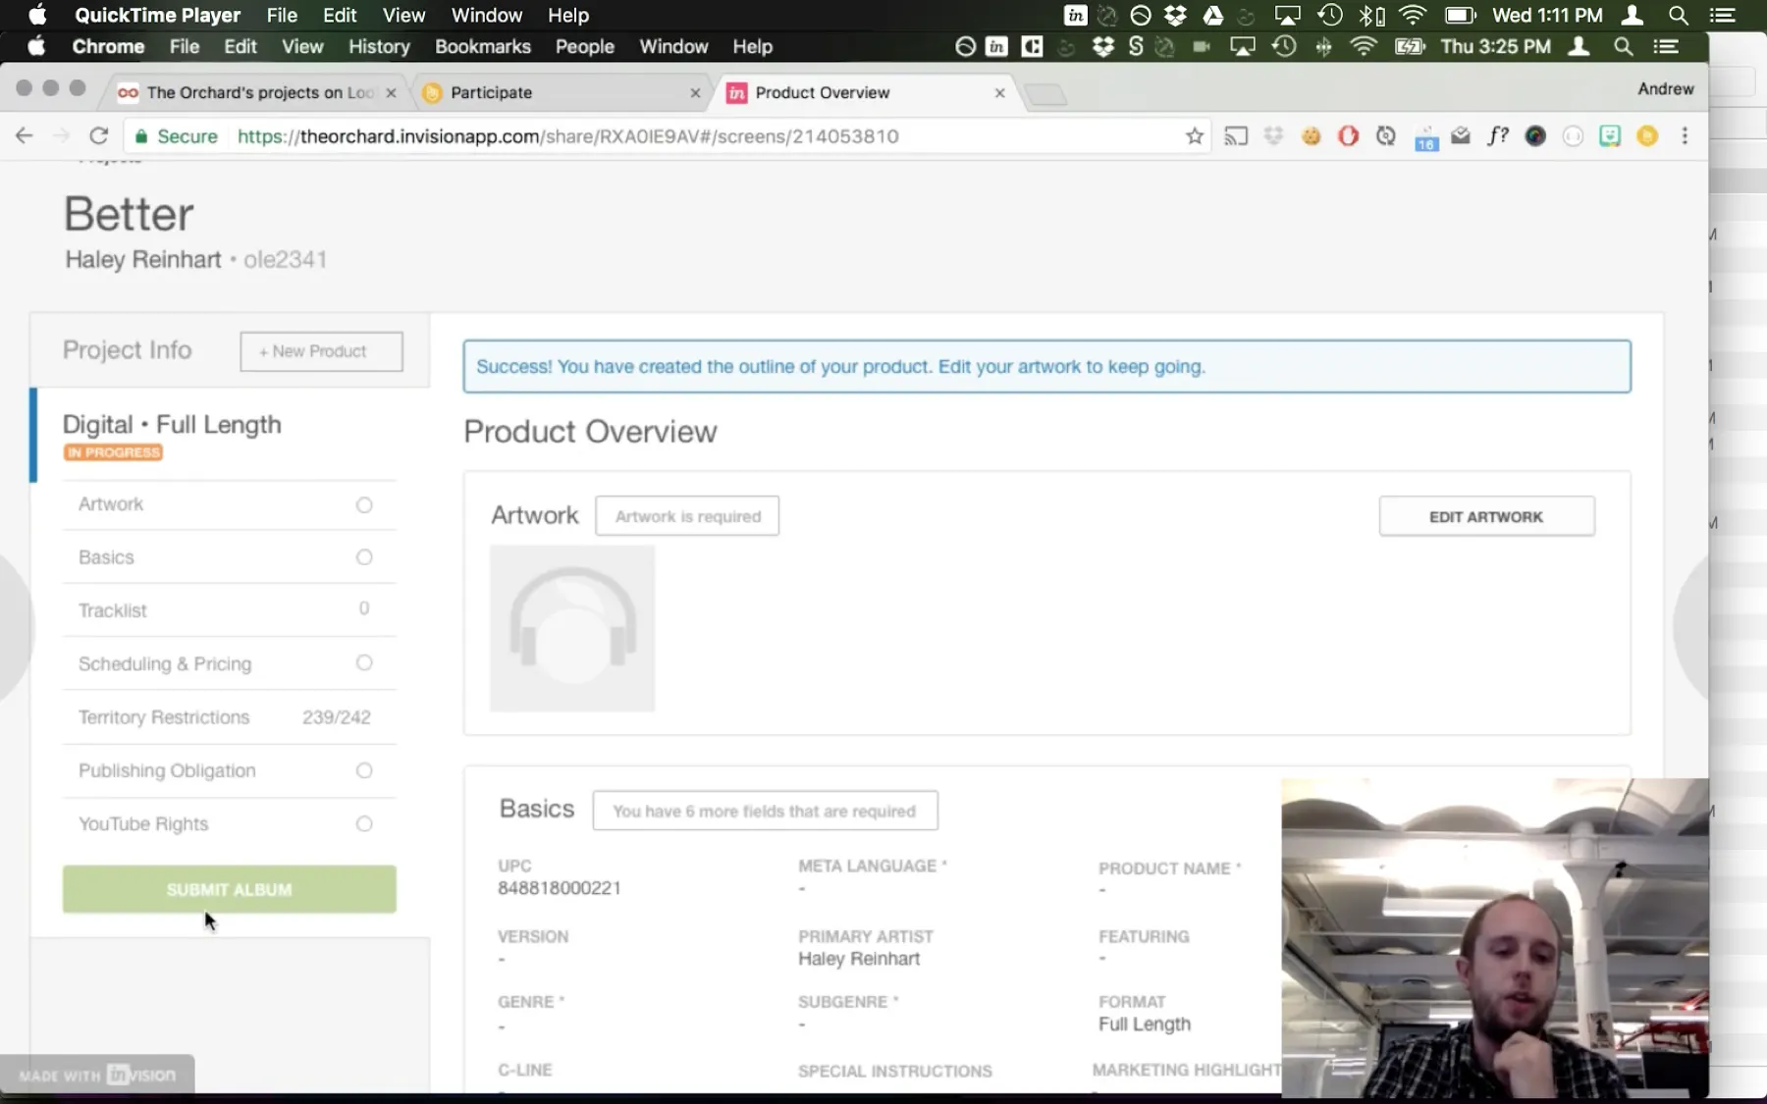Open the Time Machine icon next to Bluetooth

(1330, 15)
